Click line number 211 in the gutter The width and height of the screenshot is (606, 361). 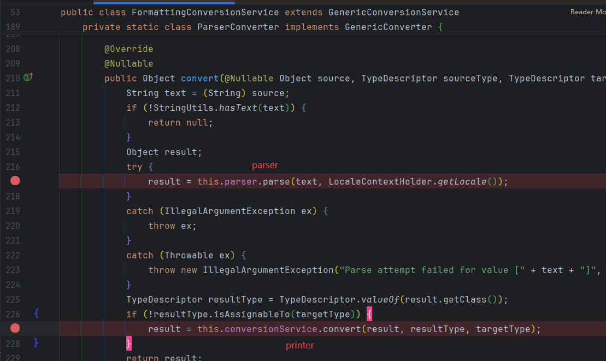[13, 93]
